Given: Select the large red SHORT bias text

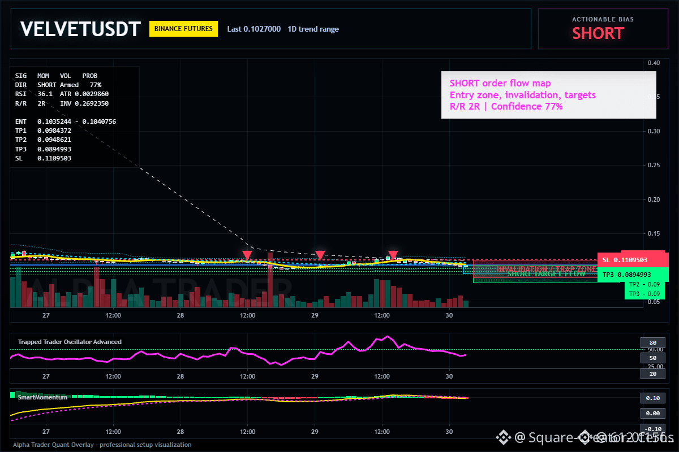Looking at the screenshot, I should 598,33.
